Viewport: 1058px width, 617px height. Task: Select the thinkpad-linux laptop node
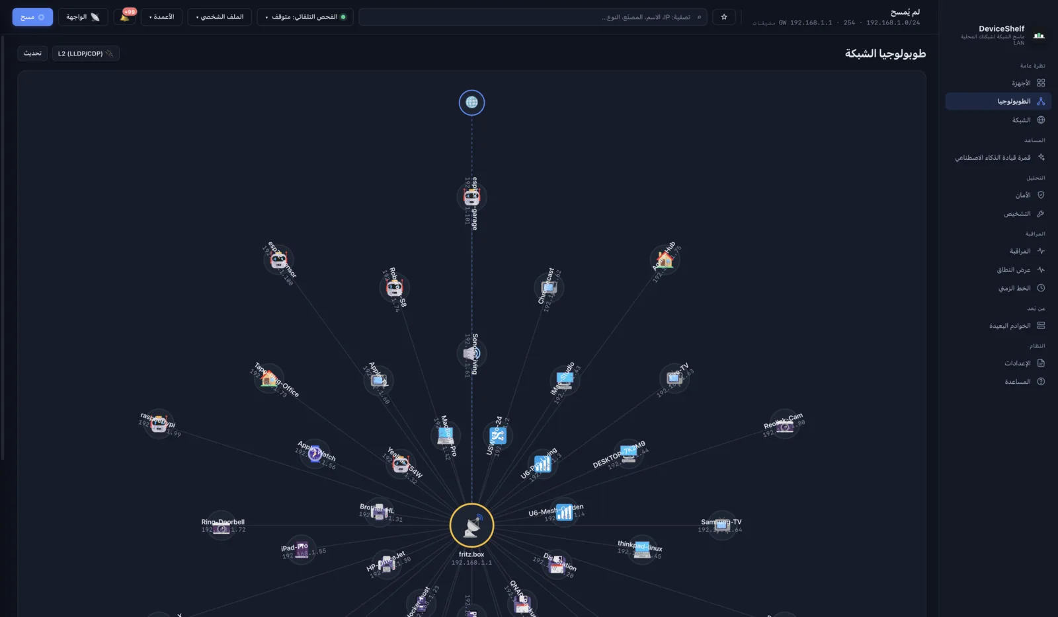coord(641,550)
